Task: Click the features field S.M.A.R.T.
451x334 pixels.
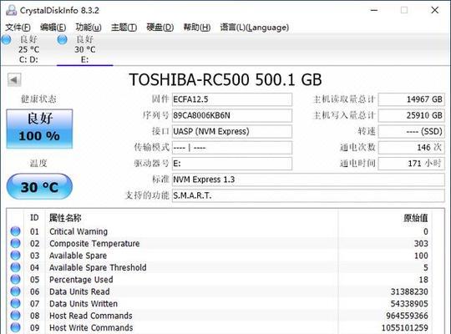Action: click(x=308, y=195)
